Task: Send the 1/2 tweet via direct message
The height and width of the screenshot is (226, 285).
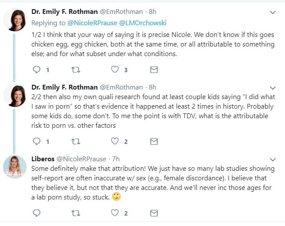Action: (x=154, y=70)
